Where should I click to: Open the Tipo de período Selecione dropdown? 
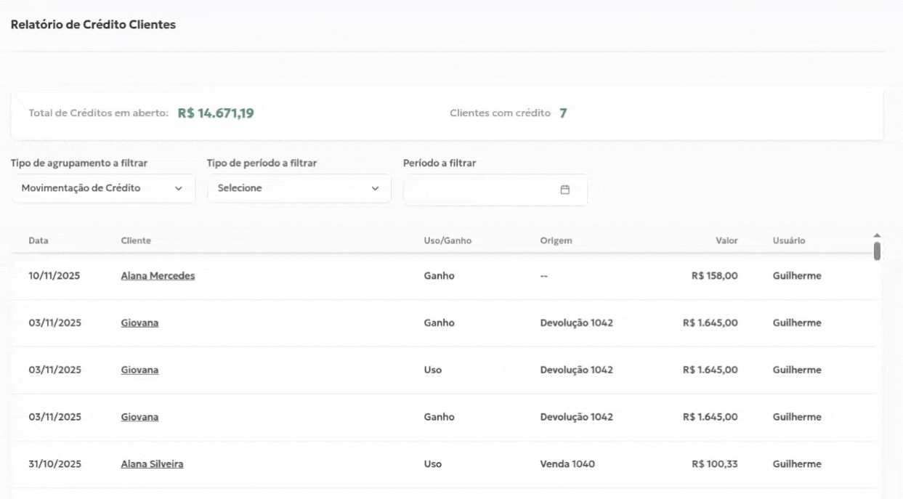299,189
